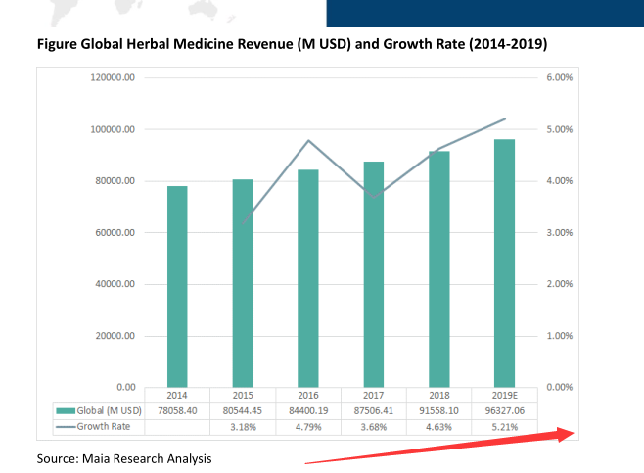644x473 pixels.
Task: Click the growth line endpoint above 2019E
Action: 505,119
